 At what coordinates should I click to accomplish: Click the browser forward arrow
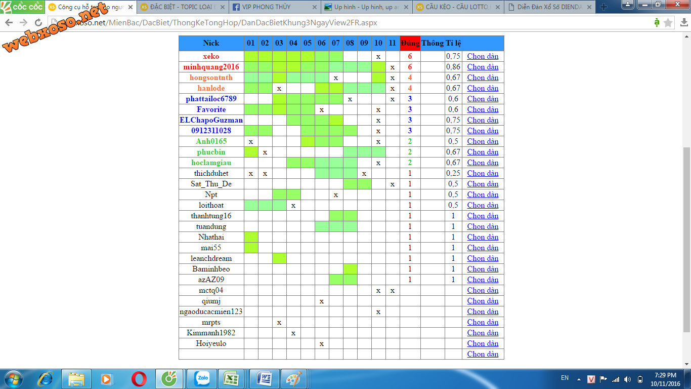click(x=24, y=23)
